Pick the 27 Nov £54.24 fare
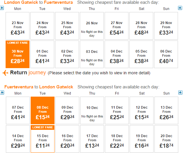Screen dimensions: 183x153 tap(116, 26)
